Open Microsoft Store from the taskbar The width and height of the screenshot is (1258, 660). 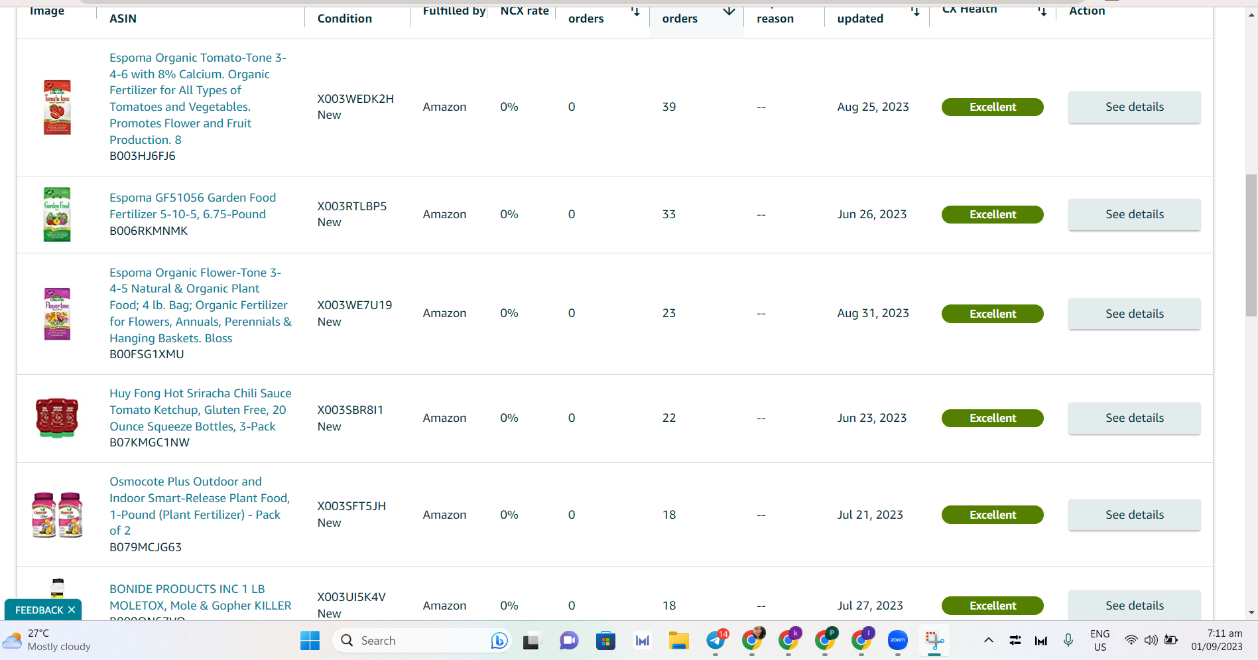605,641
